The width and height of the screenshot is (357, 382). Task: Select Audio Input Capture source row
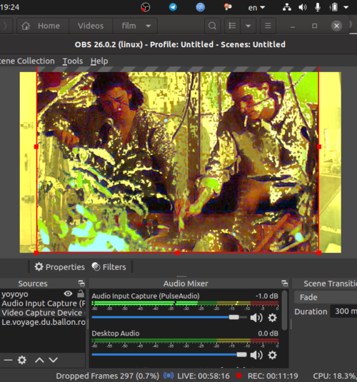[x=43, y=303]
